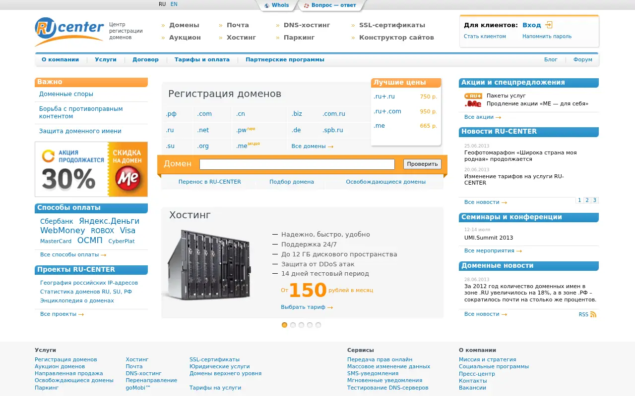Click the .Me logo beside Продление акции
The image size is (635, 396).
[x=473, y=104]
